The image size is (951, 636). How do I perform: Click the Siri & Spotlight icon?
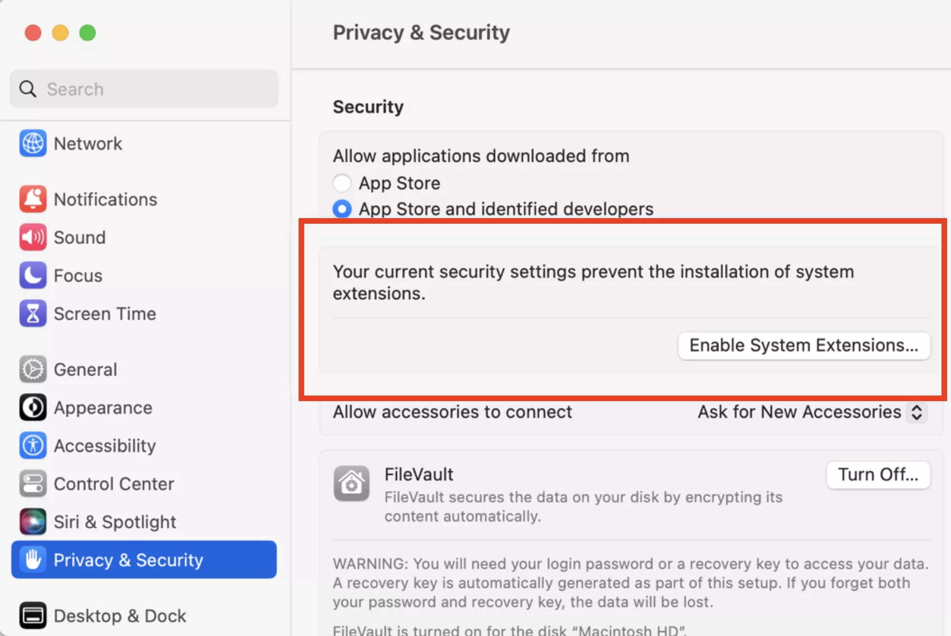click(x=33, y=522)
